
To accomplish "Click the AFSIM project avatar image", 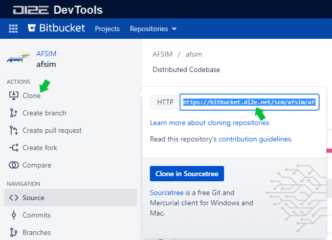I will tap(18, 58).
